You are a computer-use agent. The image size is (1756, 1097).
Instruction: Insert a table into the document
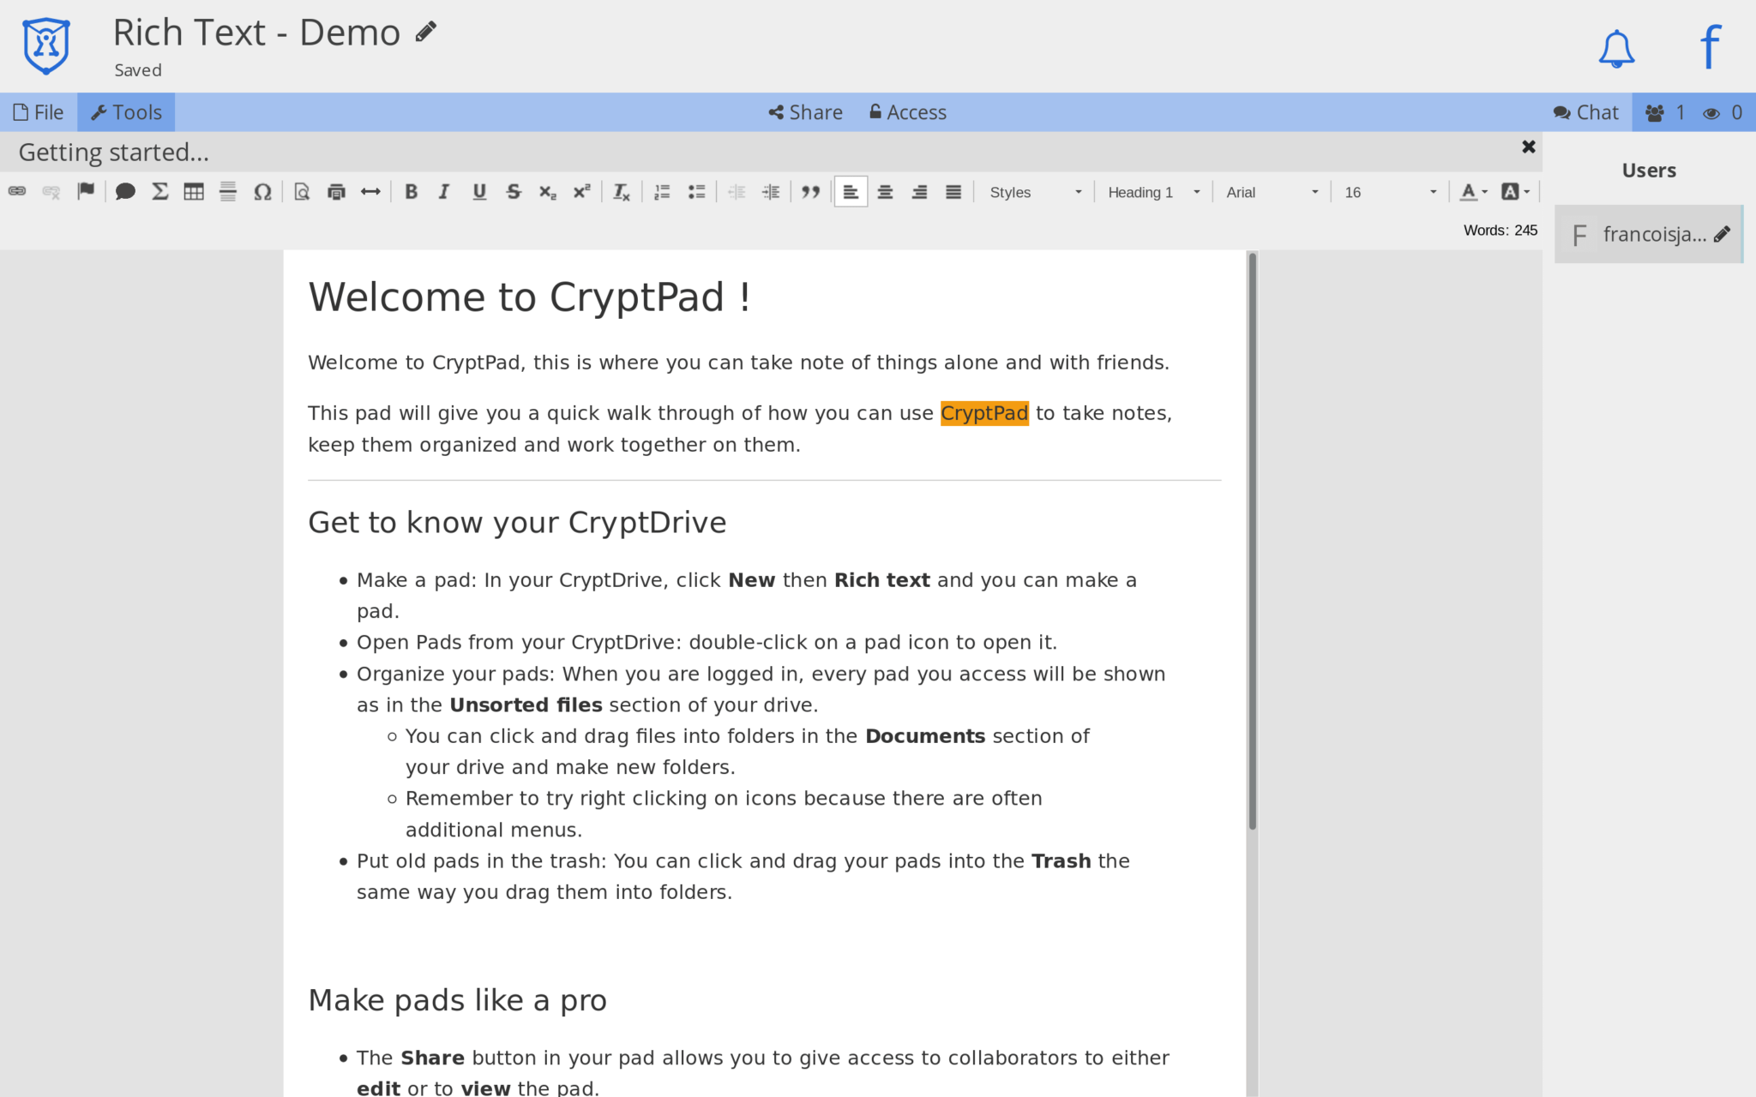(x=194, y=191)
